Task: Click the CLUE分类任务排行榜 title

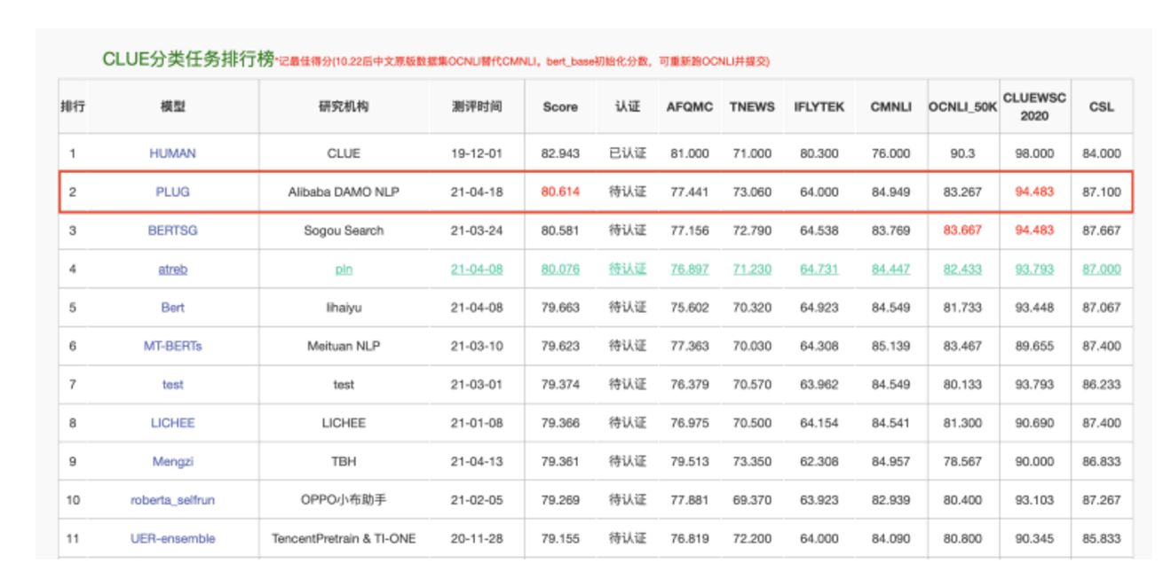Action: coord(188,59)
